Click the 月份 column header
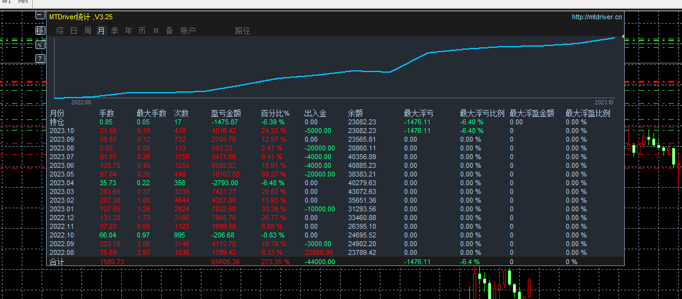Screen dimensions: 682x299 pos(57,113)
